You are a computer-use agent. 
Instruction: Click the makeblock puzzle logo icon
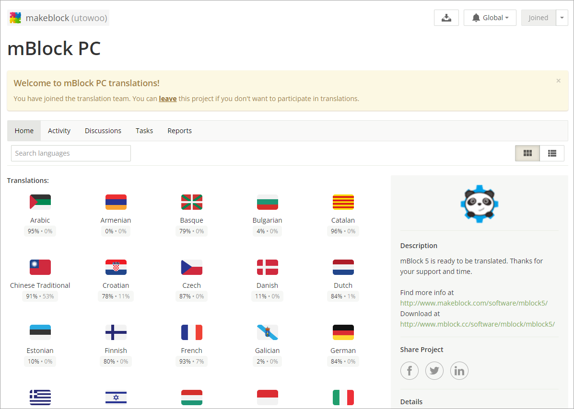(15, 18)
